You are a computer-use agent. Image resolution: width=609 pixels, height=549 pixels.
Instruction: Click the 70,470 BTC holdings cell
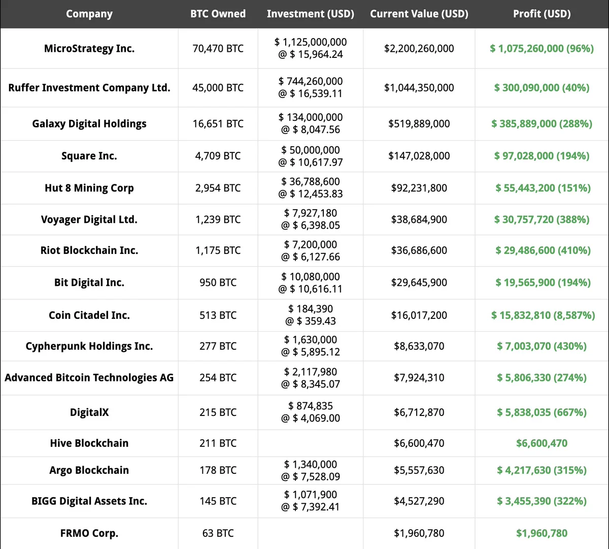(218, 49)
